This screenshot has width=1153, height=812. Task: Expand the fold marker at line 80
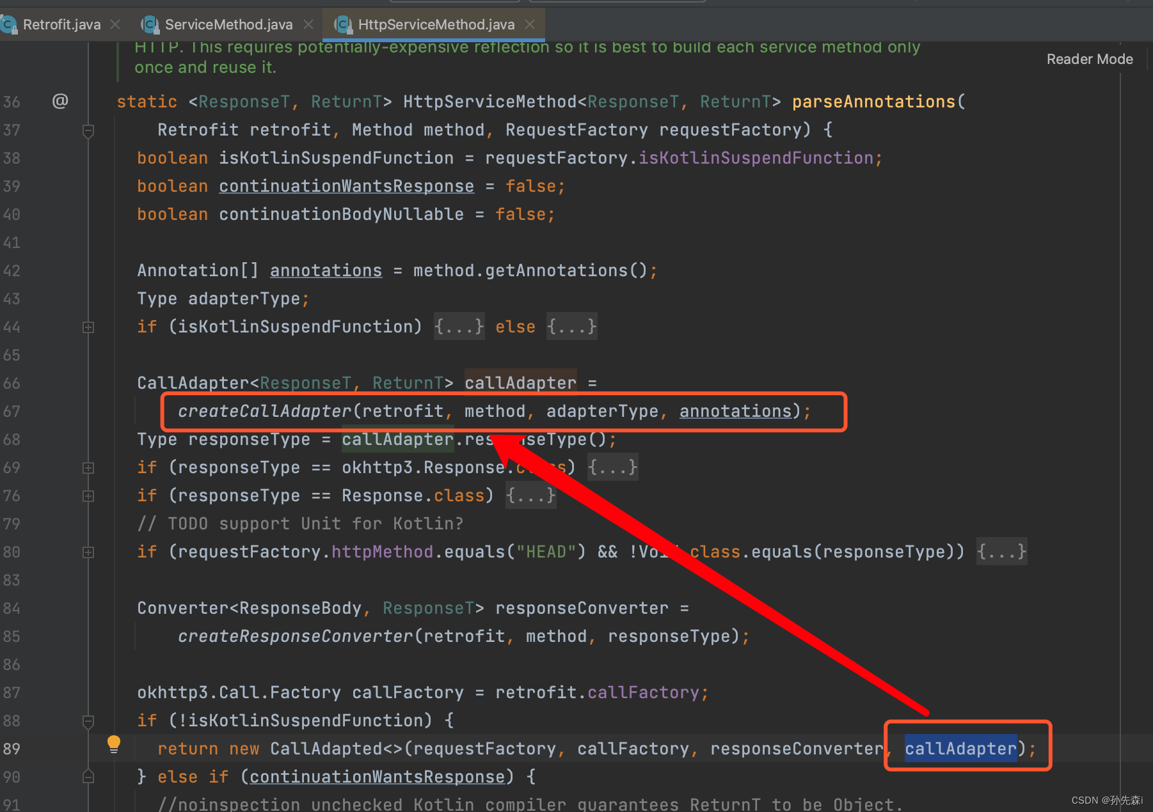pyautogui.click(x=88, y=552)
